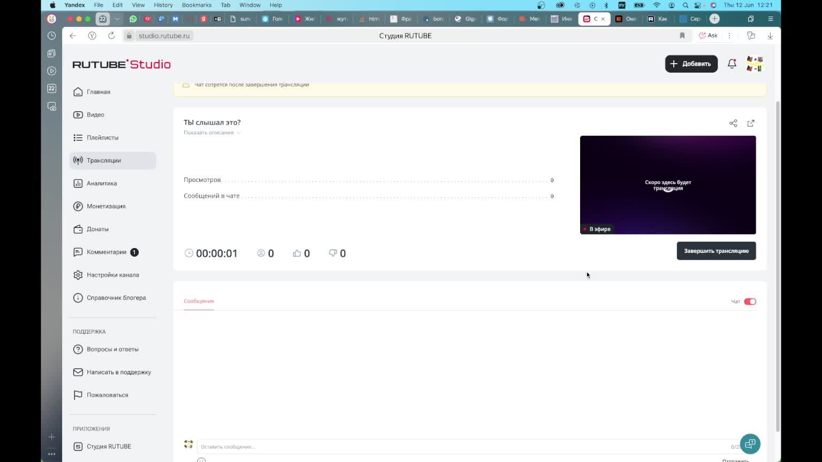Click the Настройки канала gear icon
822x462 pixels.
tap(78, 275)
